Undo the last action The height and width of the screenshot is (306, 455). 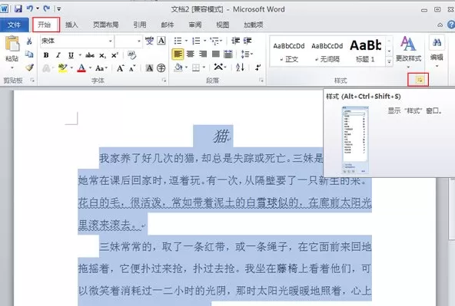point(30,8)
